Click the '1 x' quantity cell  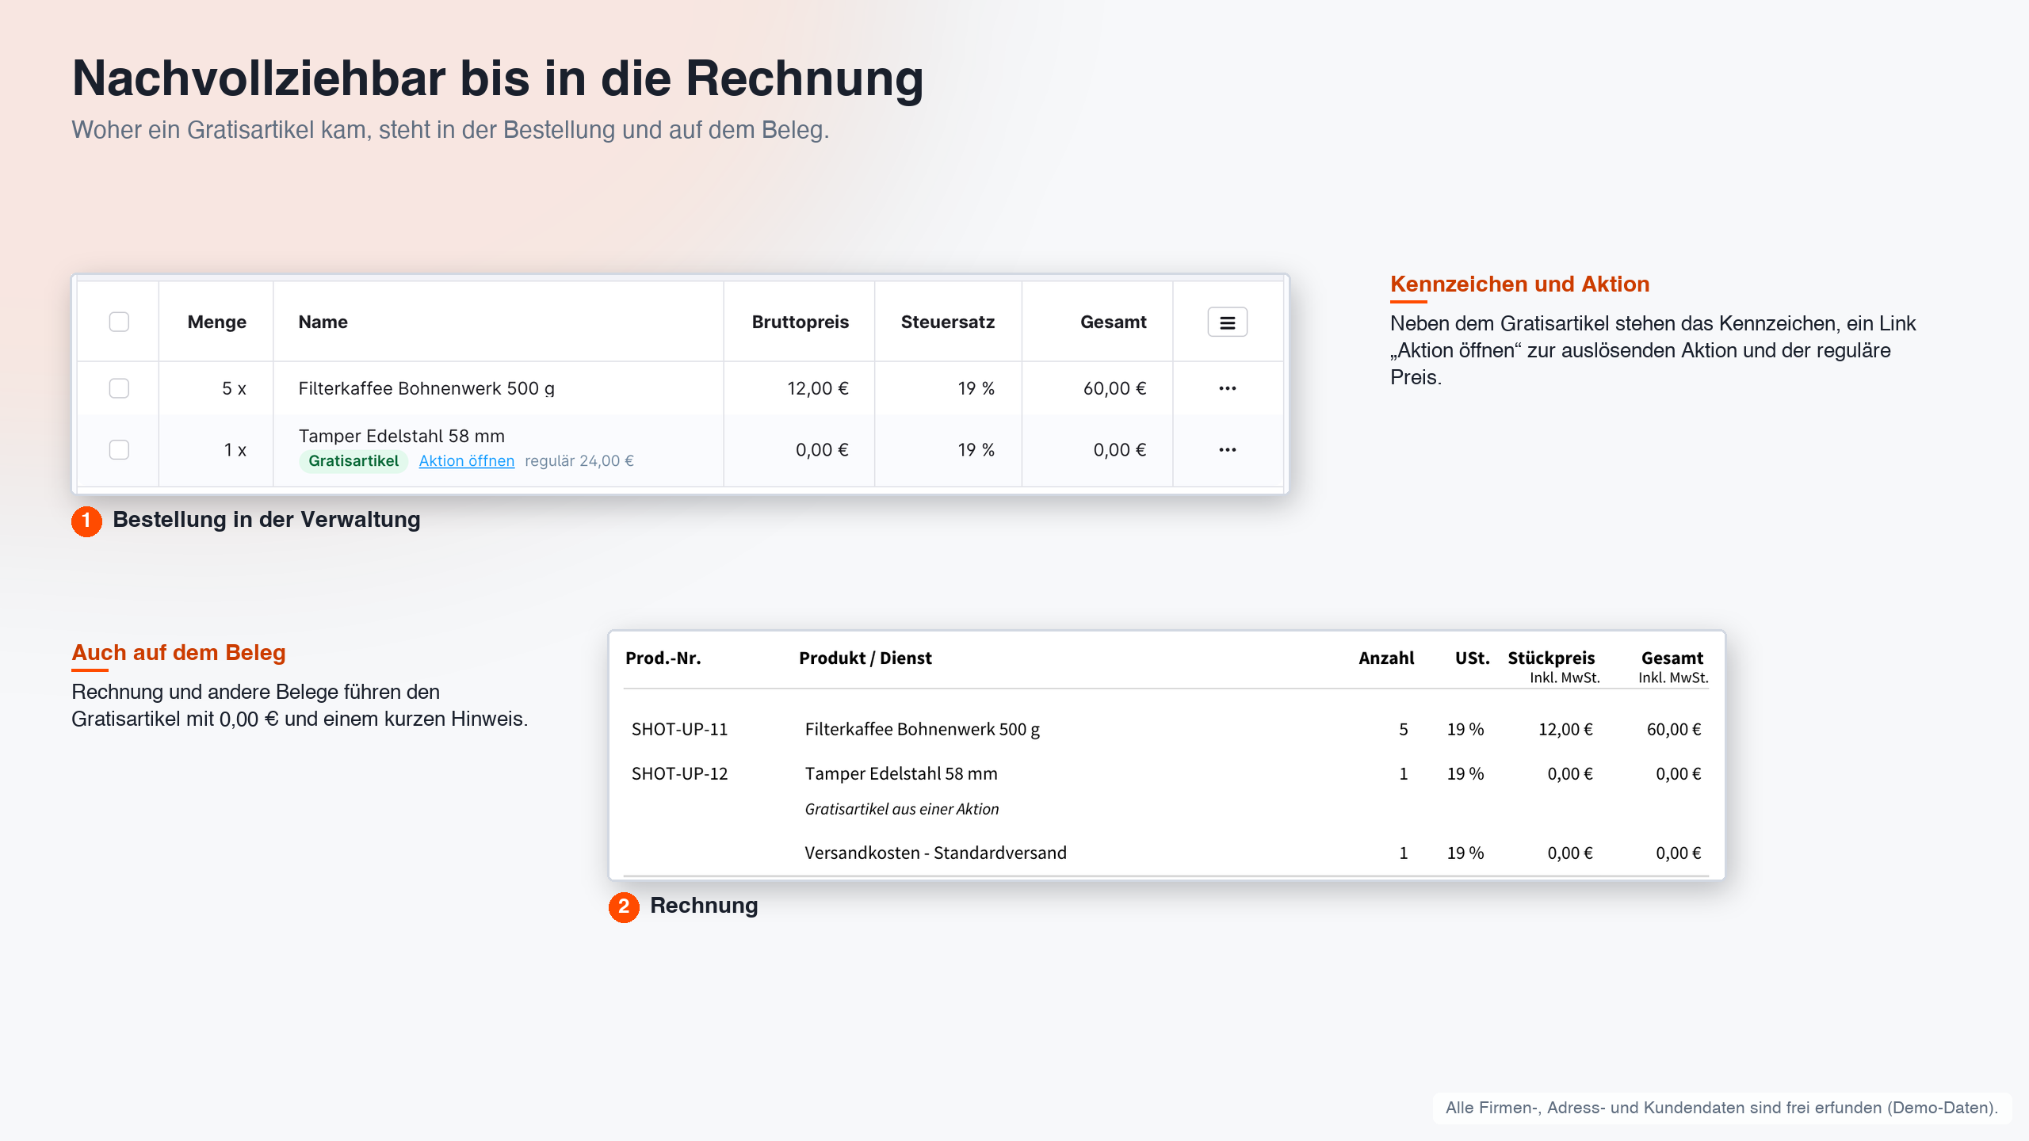click(x=235, y=450)
